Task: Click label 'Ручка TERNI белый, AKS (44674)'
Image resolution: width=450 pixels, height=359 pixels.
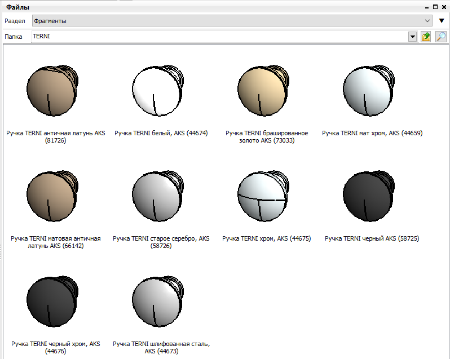Action: [x=161, y=133]
